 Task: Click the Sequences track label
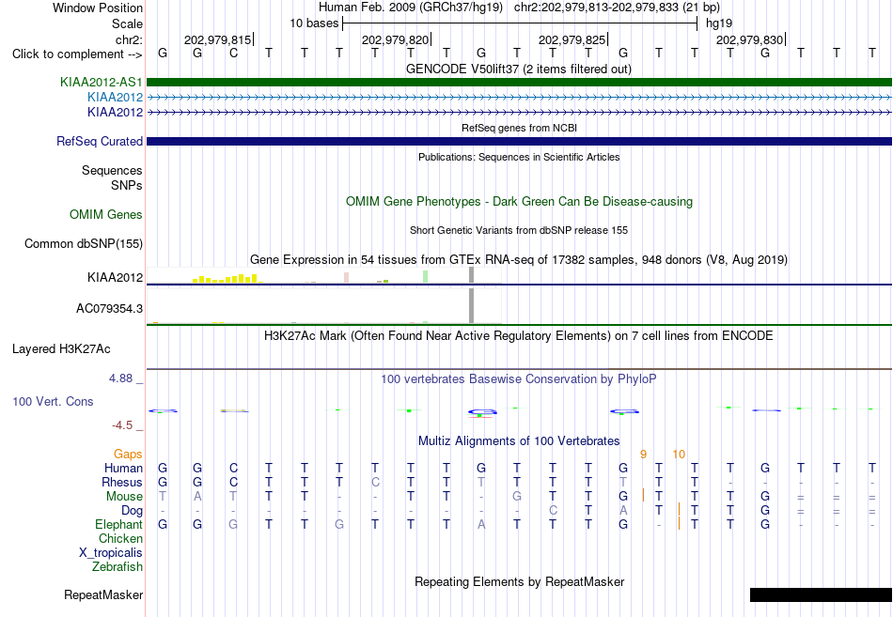(x=112, y=170)
